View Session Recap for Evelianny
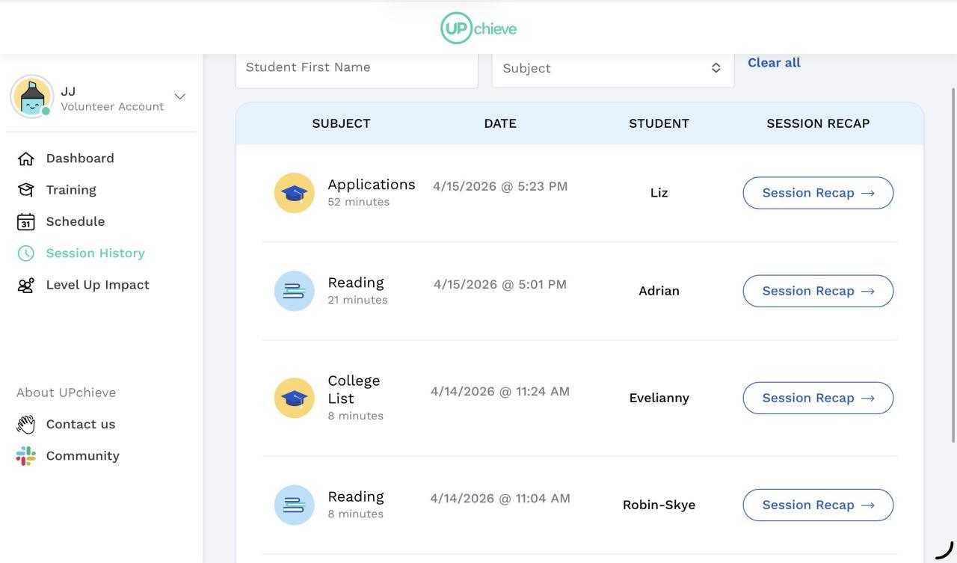957x563 pixels. pos(818,398)
